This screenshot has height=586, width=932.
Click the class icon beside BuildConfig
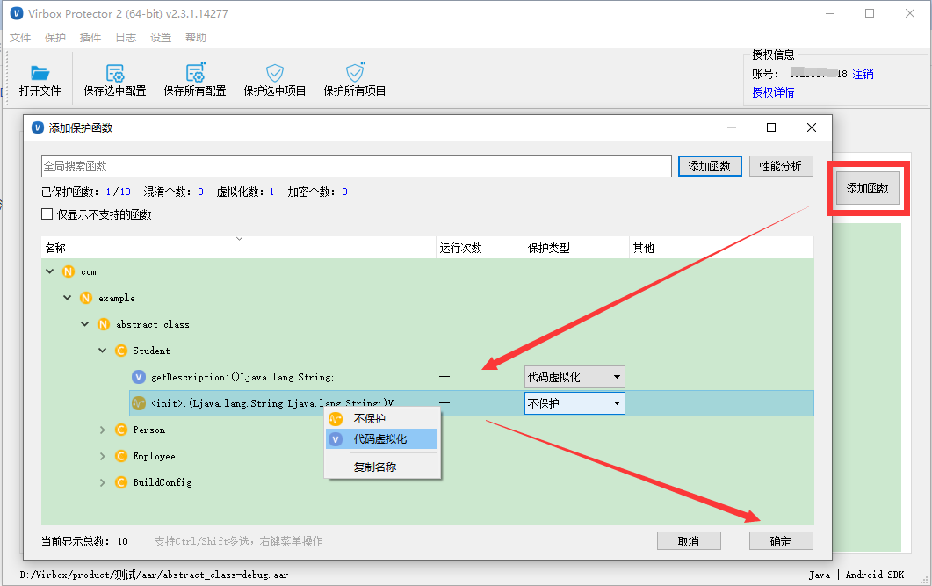120,482
